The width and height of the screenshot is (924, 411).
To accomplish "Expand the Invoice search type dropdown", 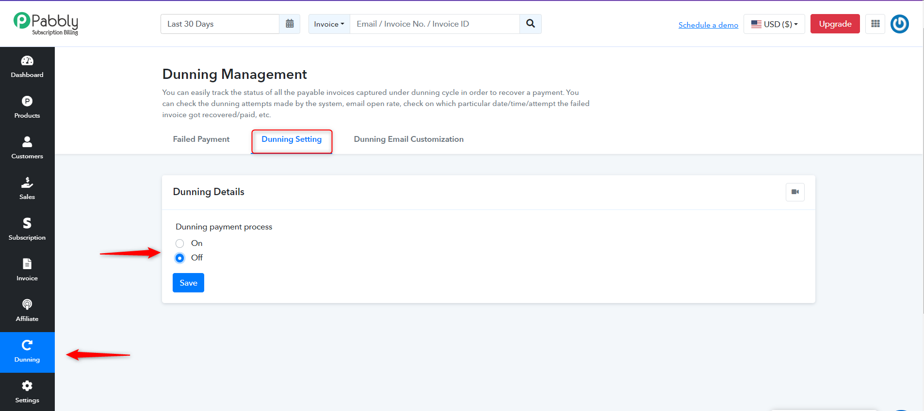I will click(x=329, y=24).
